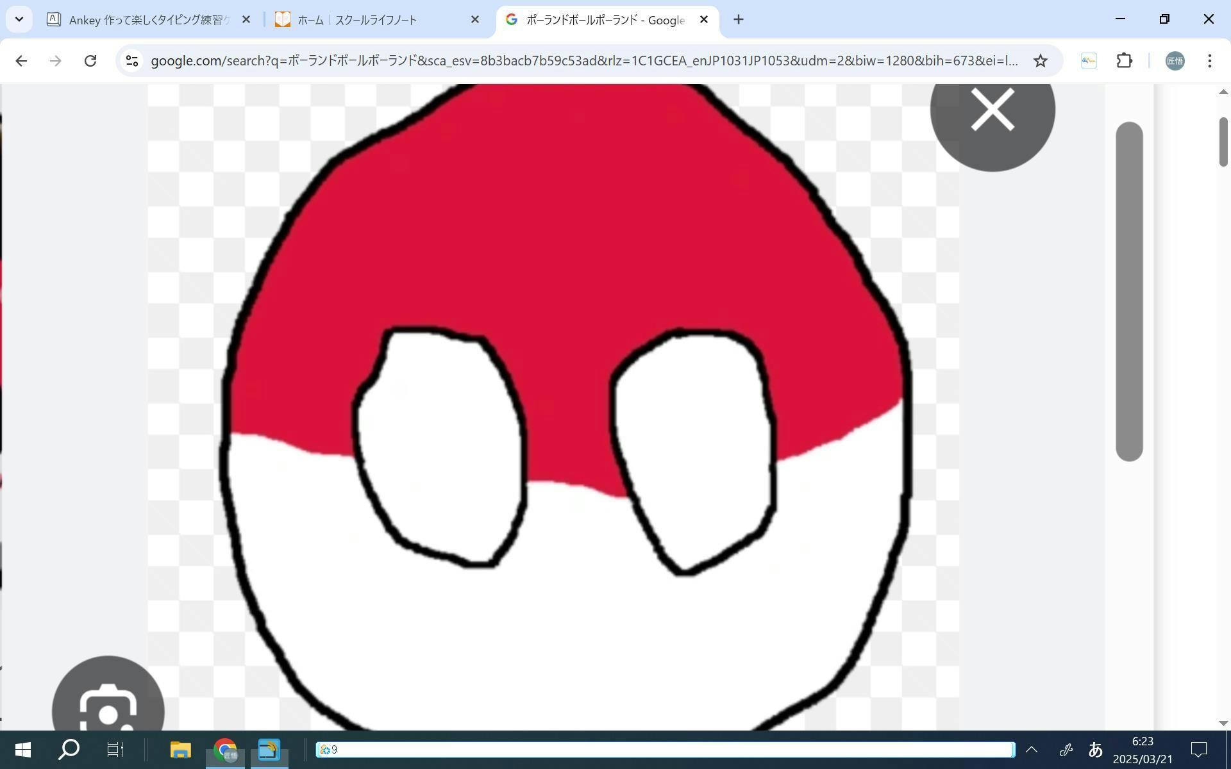
Task: Open File Explorer from taskbar
Action: [181, 749]
